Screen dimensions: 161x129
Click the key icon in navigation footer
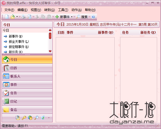pos(24,118)
